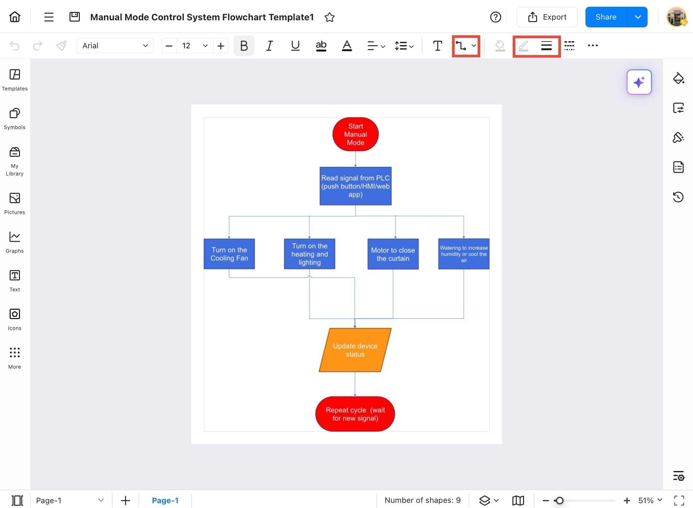
Task: Open the Fill color panel on the right
Action: 679,78
